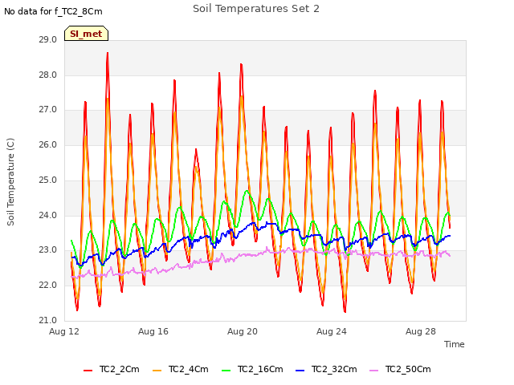Click the Aug 28 x-axis tick label

click(421, 331)
